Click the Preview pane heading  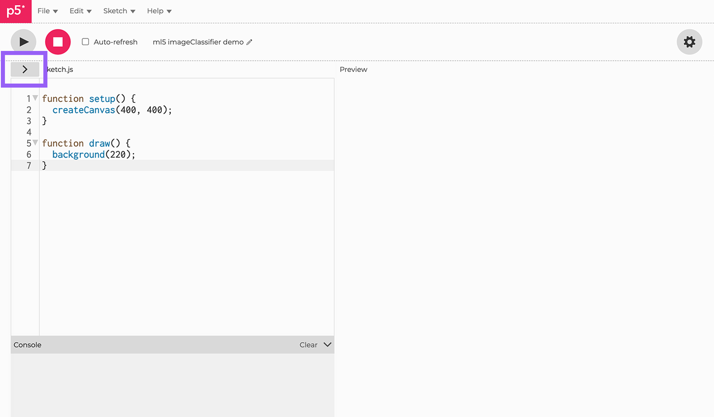tap(353, 69)
